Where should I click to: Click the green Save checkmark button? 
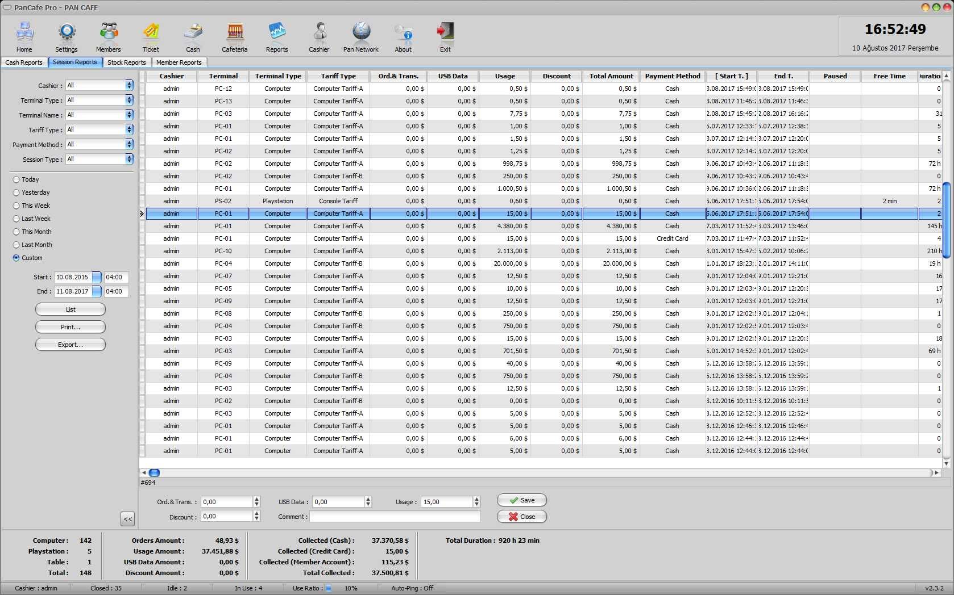pyautogui.click(x=521, y=500)
